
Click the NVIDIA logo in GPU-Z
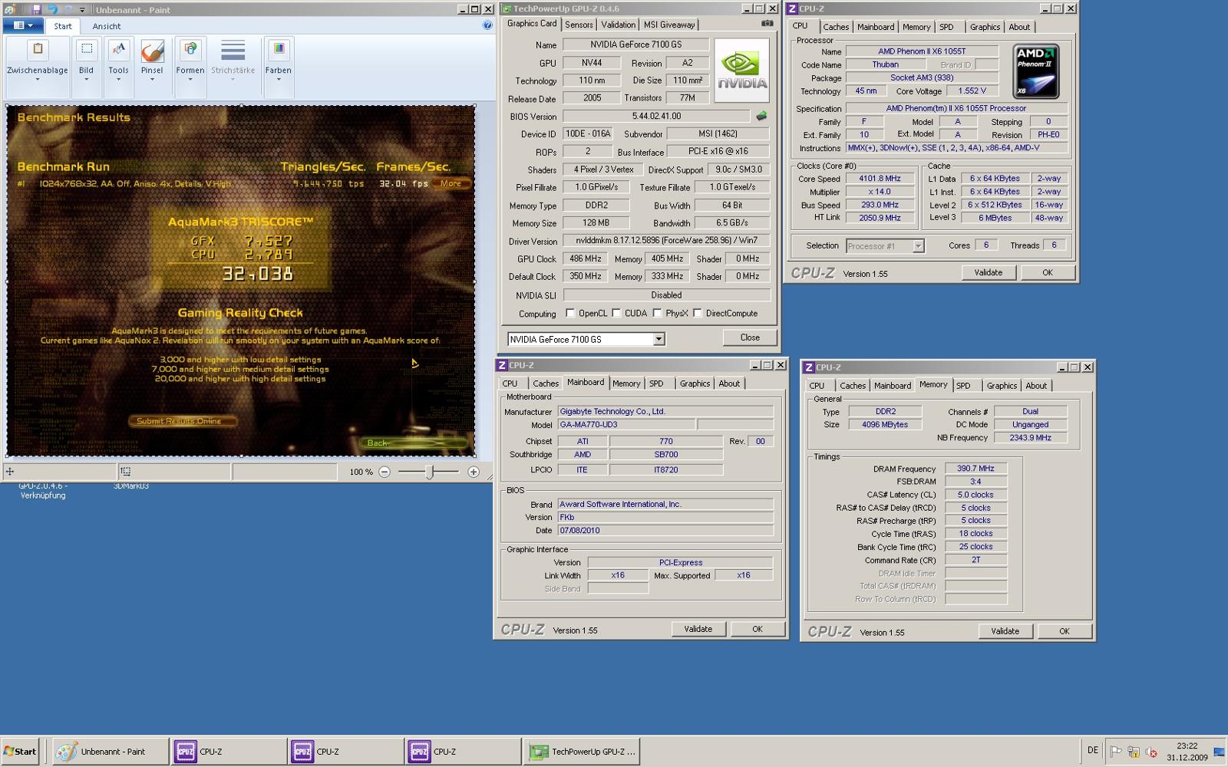coord(742,70)
